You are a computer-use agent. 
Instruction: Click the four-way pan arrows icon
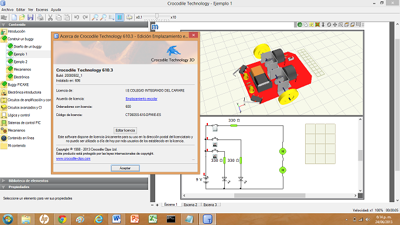335,25
